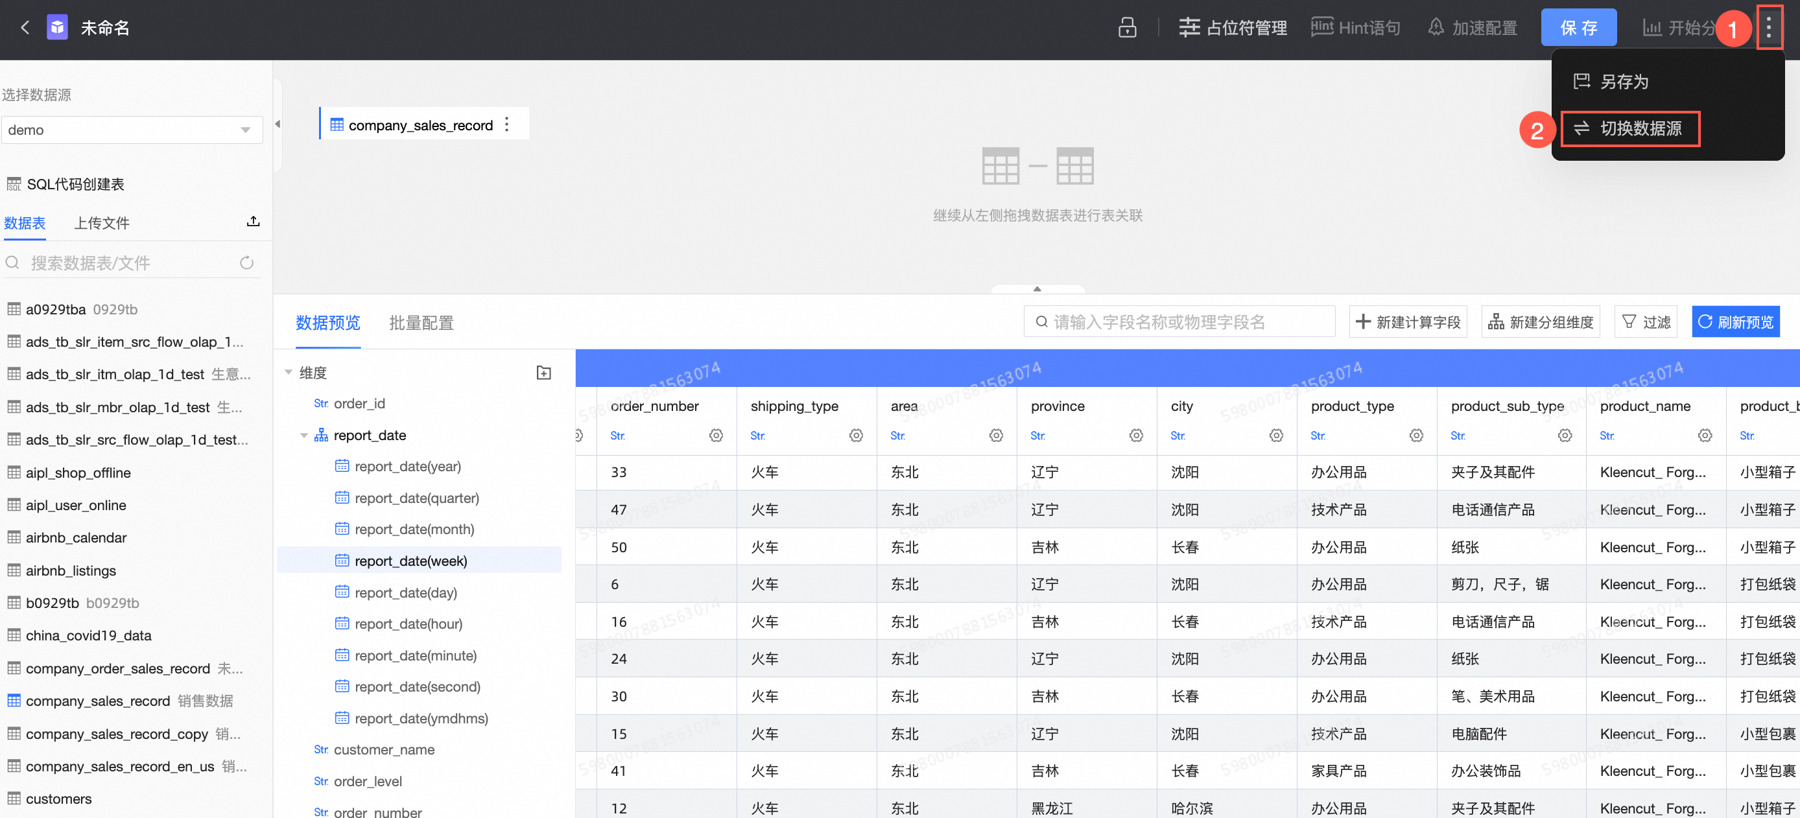Image resolution: width=1800 pixels, height=818 pixels.
Task: Open 加速配置 acceleration settings
Action: [x=1473, y=28]
